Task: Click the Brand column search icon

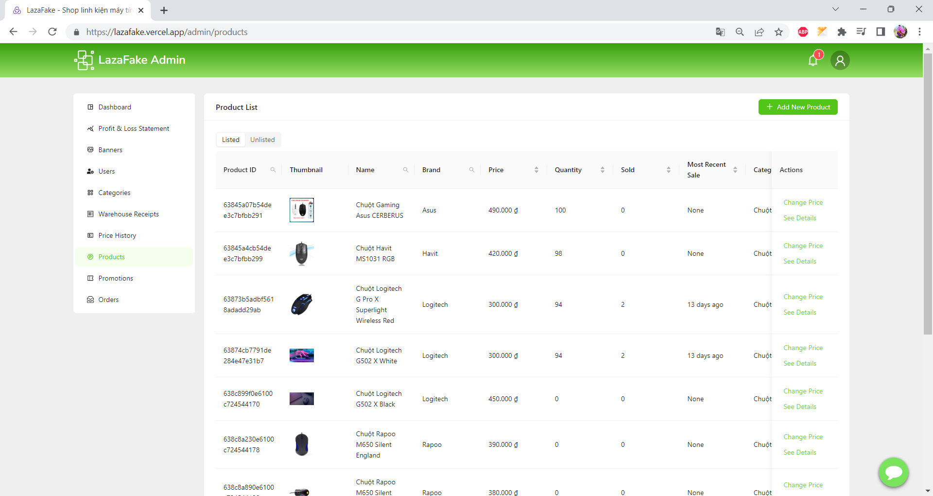Action: click(472, 170)
